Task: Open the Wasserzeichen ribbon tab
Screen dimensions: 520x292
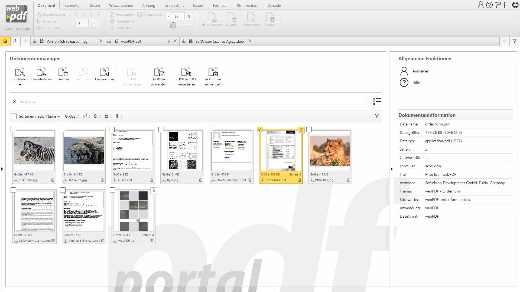Action: point(121,5)
